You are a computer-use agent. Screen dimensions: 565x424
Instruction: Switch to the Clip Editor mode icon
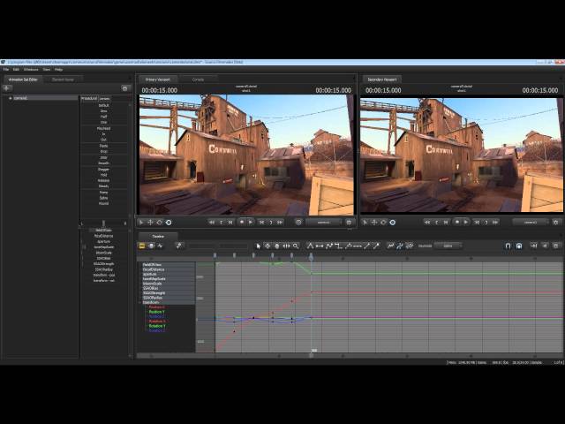(x=142, y=246)
